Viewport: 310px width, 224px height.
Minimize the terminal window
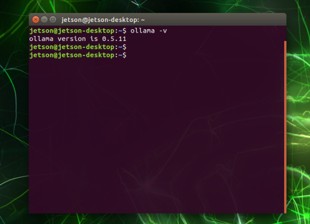tap(44, 19)
